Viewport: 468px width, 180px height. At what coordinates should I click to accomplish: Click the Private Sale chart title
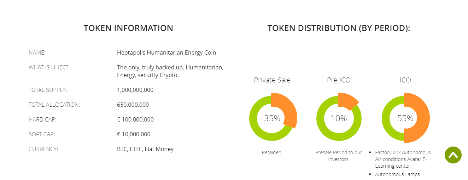pyautogui.click(x=272, y=80)
